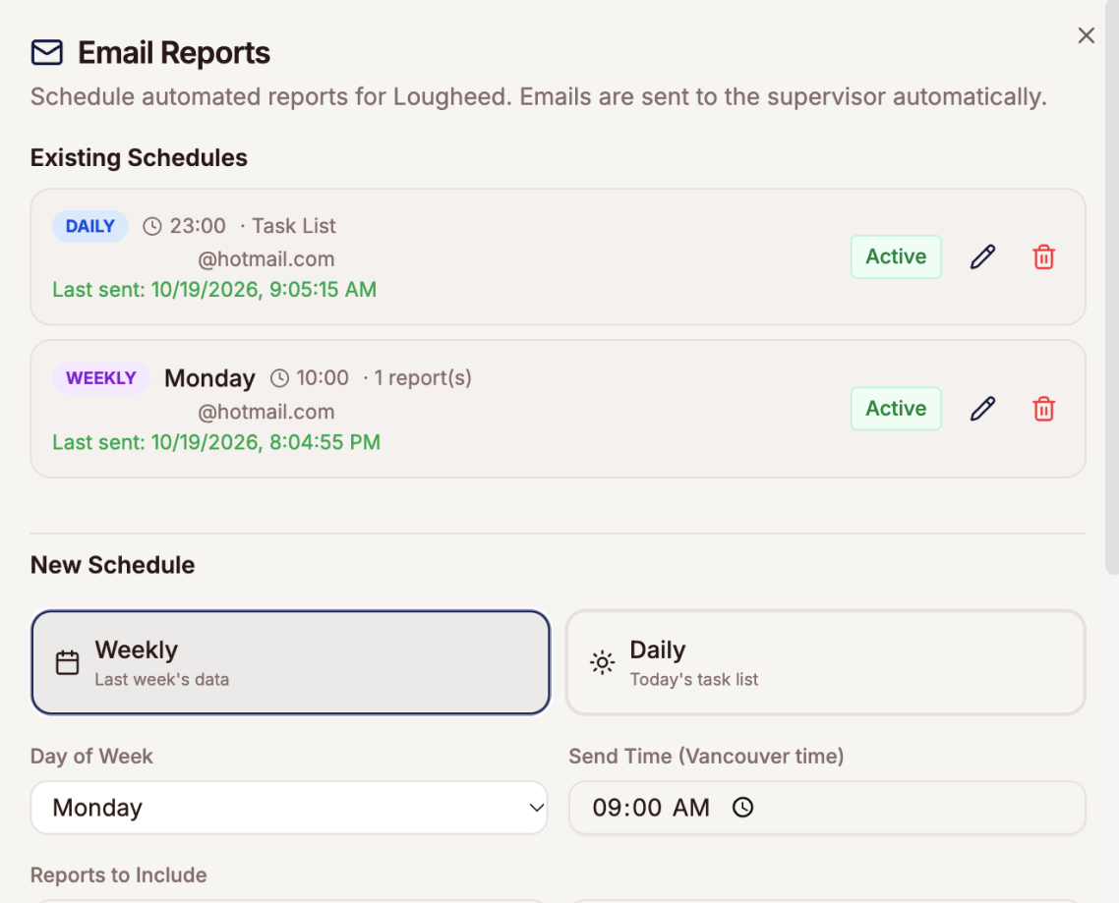Open the Day of Week dropdown
1119x903 pixels.
289,808
